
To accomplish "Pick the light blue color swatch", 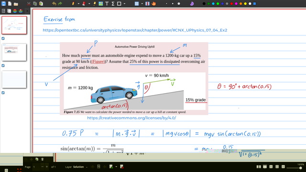I will (213, 4).
